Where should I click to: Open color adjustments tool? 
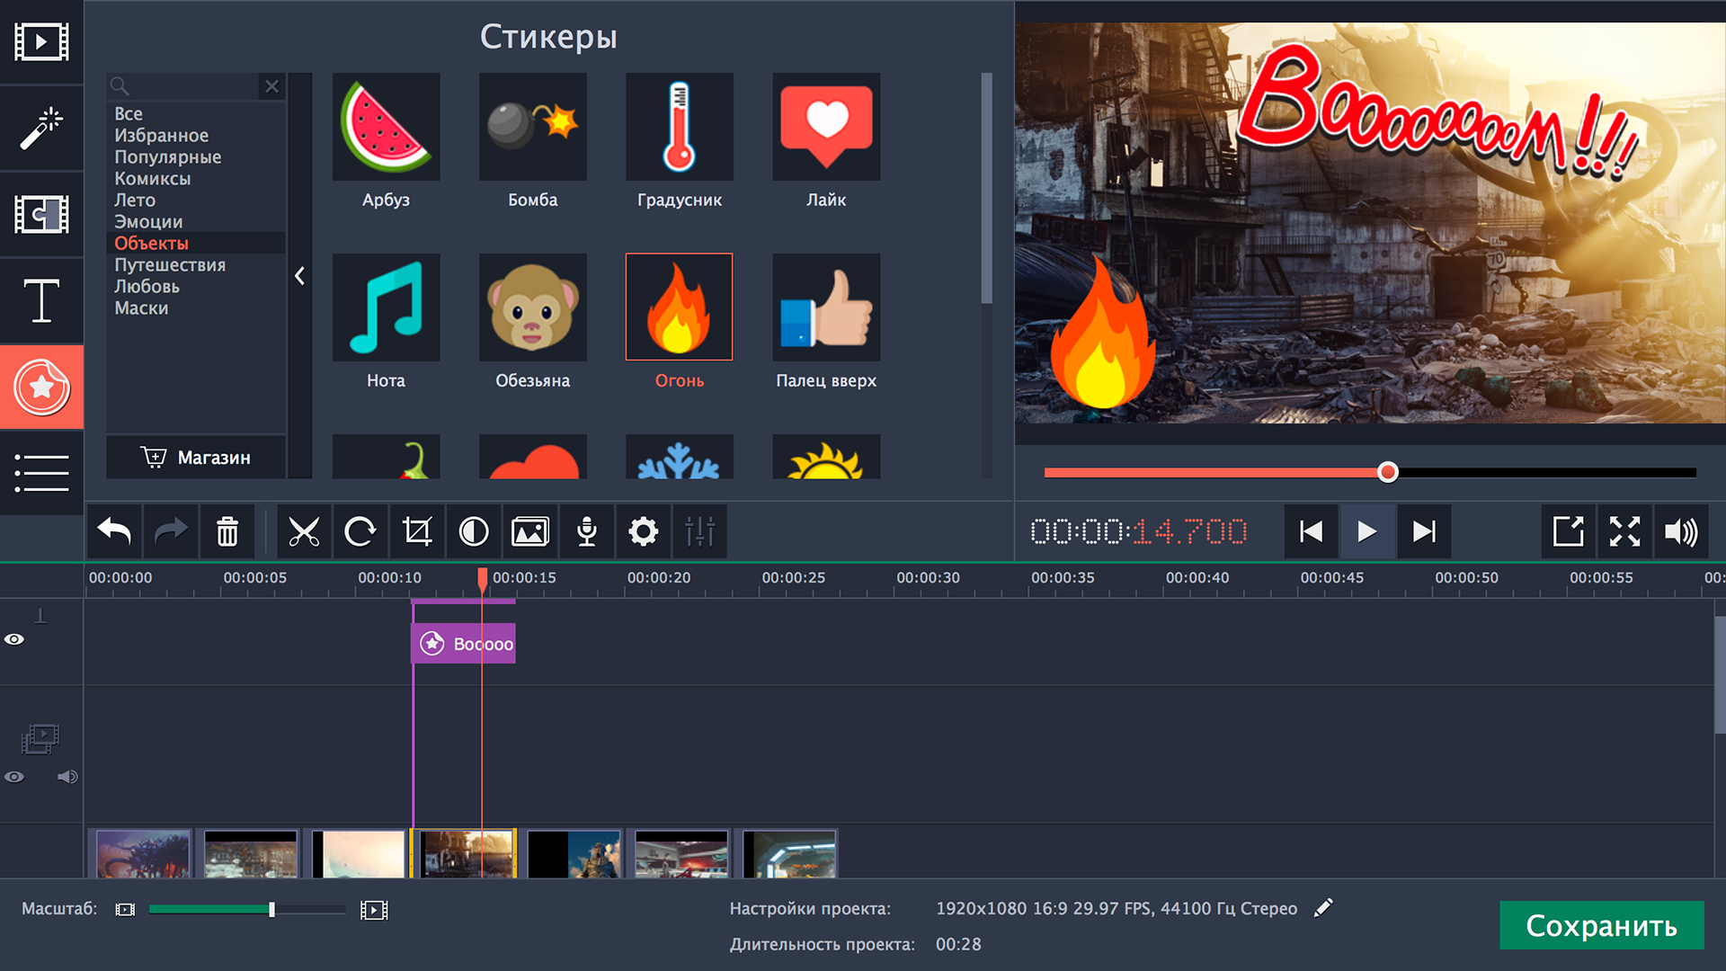click(x=474, y=532)
